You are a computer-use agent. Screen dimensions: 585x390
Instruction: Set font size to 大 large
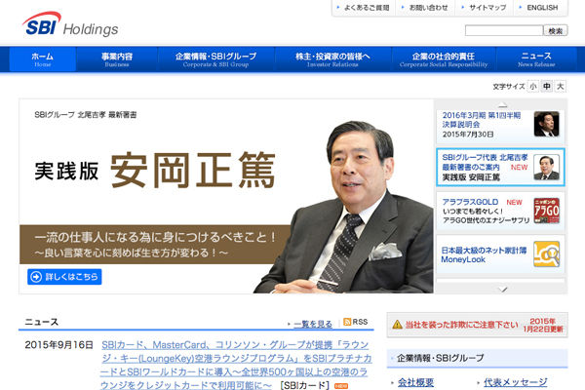pyautogui.click(x=560, y=87)
